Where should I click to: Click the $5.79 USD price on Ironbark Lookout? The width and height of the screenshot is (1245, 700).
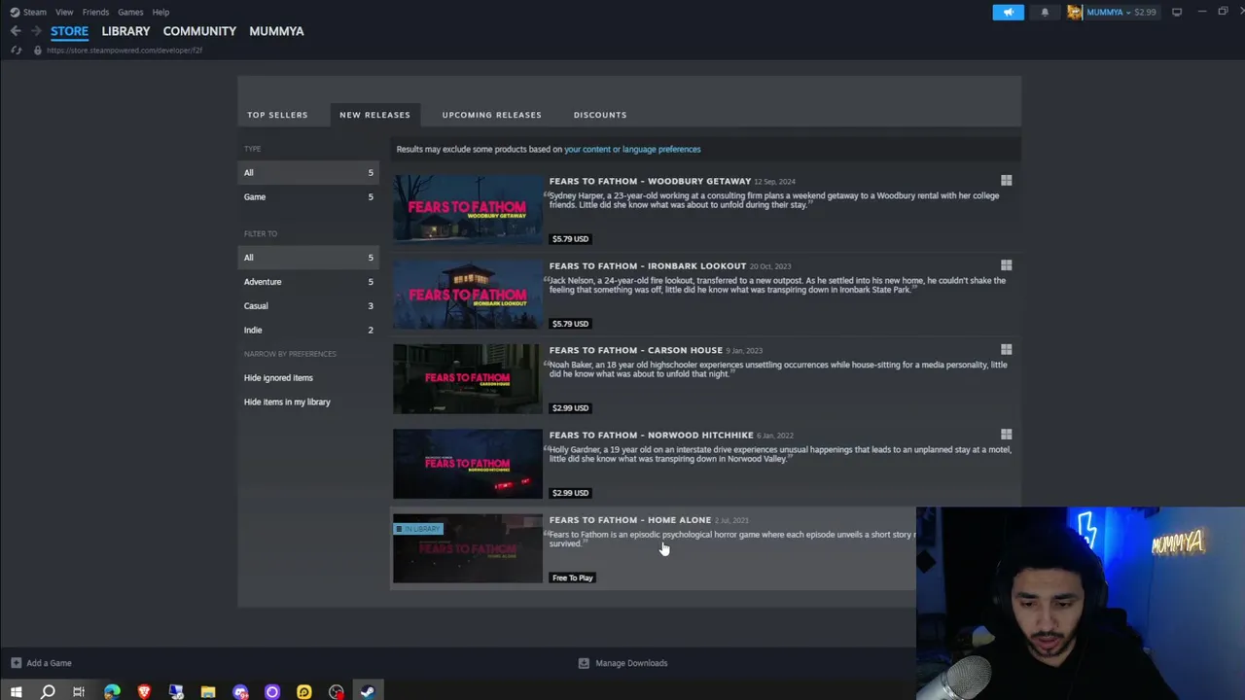(x=570, y=323)
